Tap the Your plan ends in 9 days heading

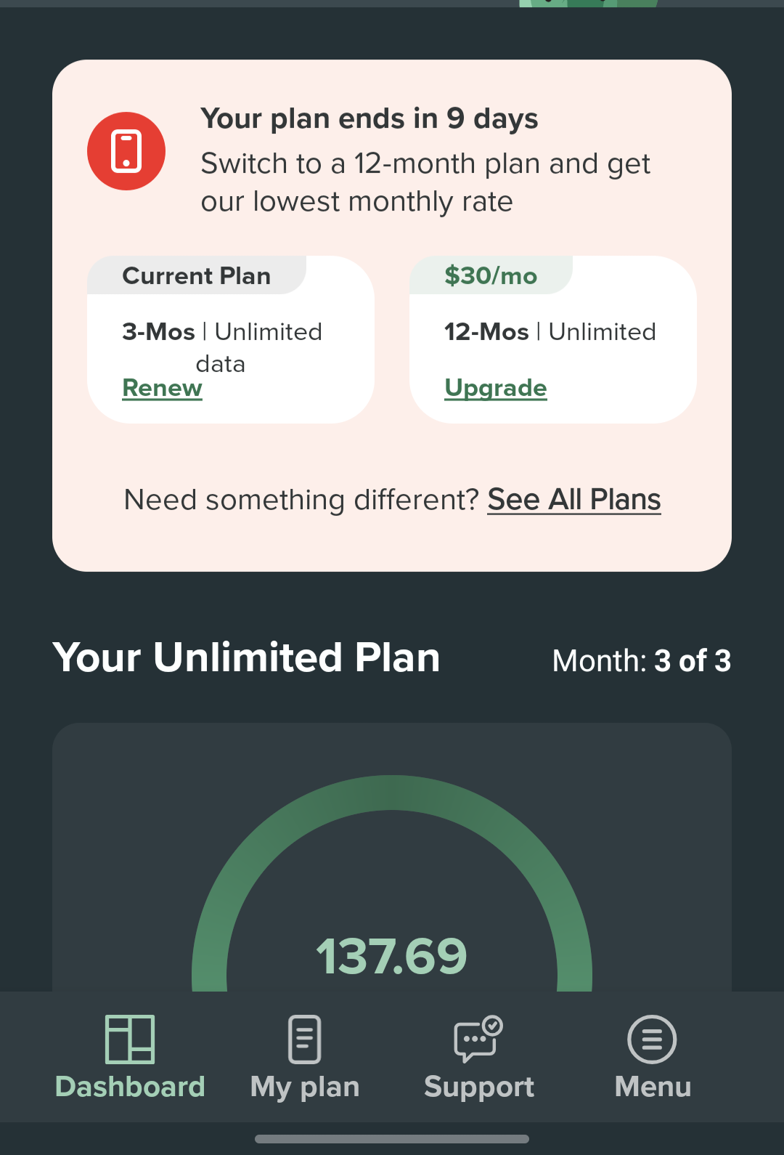coord(369,118)
